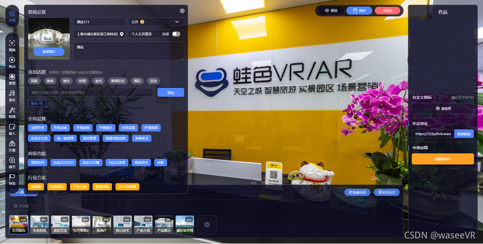This screenshot has height=244, width=483.
Task: Open the 菜单样式 menu style setting
Action: tap(142, 138)
